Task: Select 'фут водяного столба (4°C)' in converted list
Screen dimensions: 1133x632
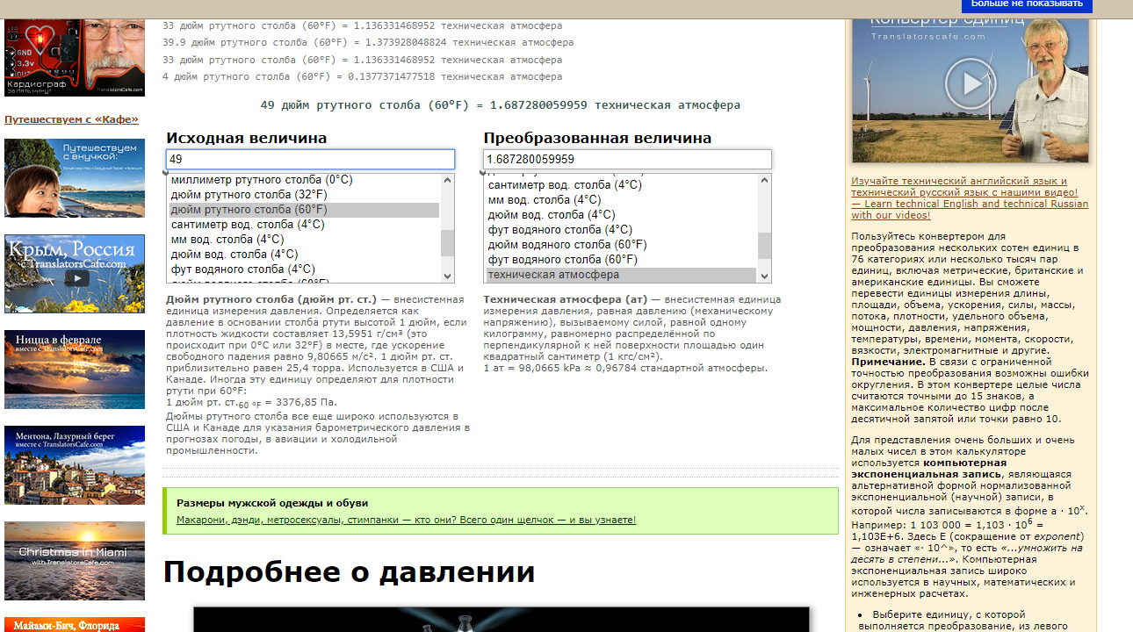Action: pyautogui.click(x=621, y=230)
